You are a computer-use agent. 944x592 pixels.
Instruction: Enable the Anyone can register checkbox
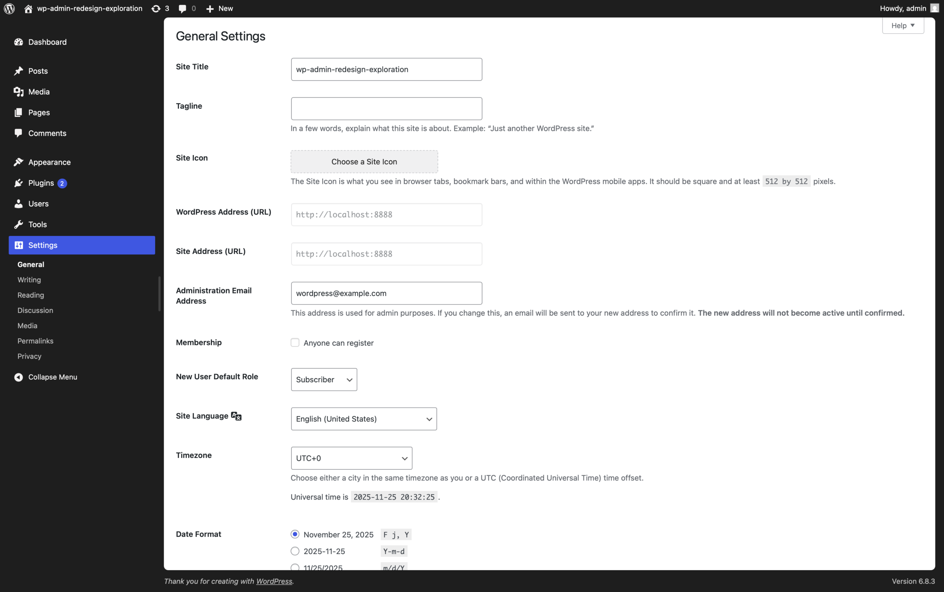pyautogui.click(x=295, y=342)
